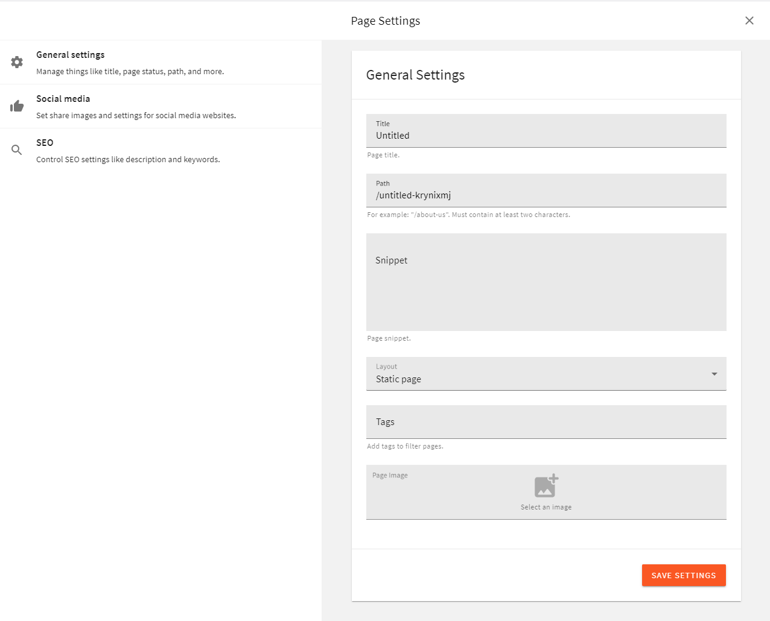770x621 pixels.
Task: Click the Path field containing untitled-krynixmj
Action: click(546, 195)
